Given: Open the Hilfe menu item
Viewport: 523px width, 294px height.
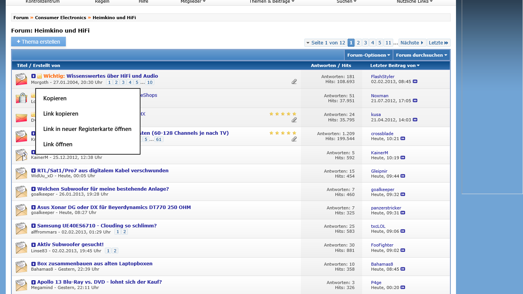Looking at the screenshot, I should pyautogui.click(x=144, y=2).
